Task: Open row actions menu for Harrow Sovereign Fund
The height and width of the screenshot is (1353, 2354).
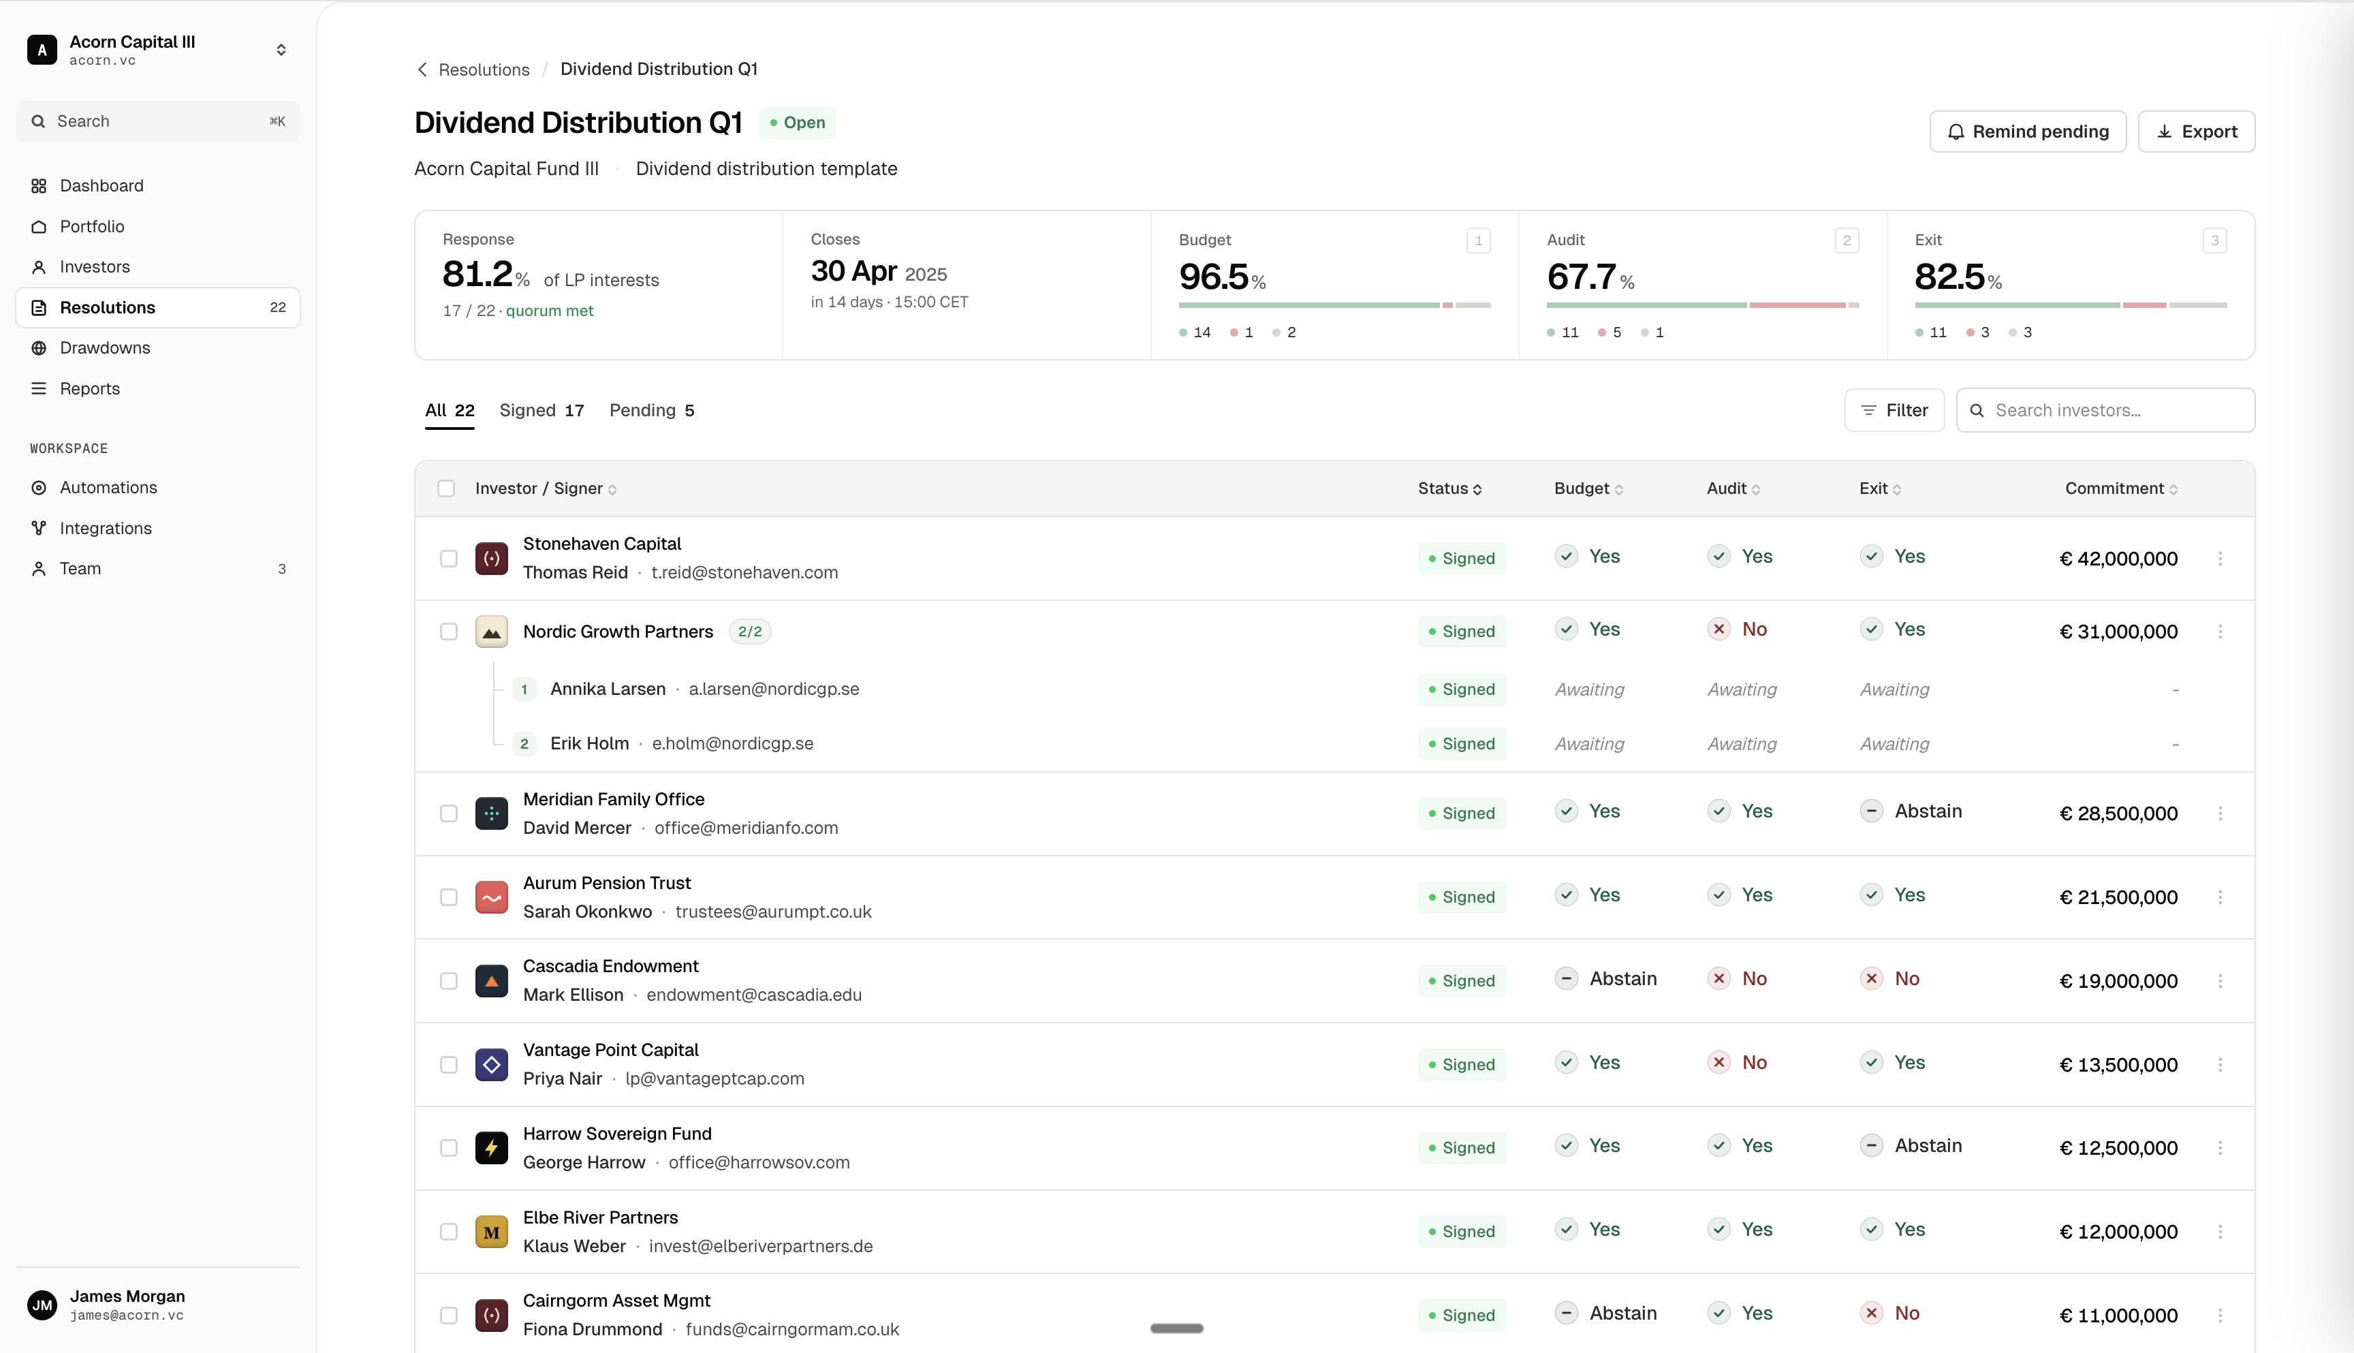Action: 2220,1149
